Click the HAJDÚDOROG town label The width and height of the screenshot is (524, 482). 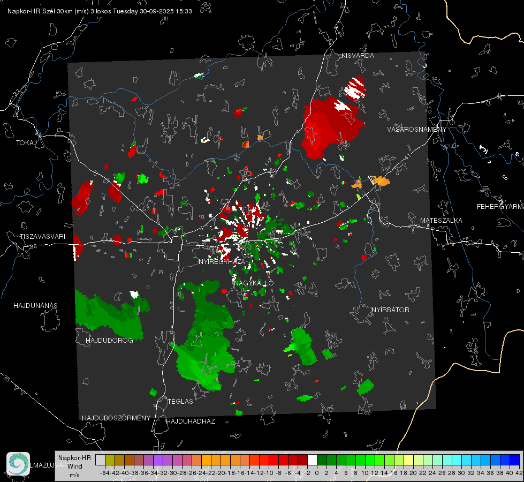(x=109, y=340)
